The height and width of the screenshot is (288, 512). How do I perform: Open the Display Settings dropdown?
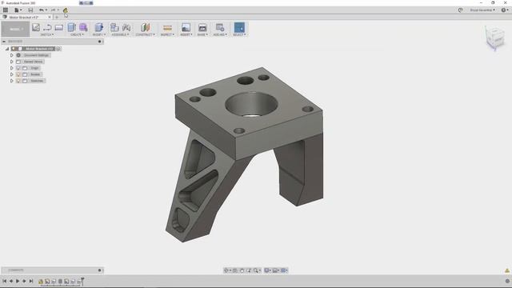[267, 270]
